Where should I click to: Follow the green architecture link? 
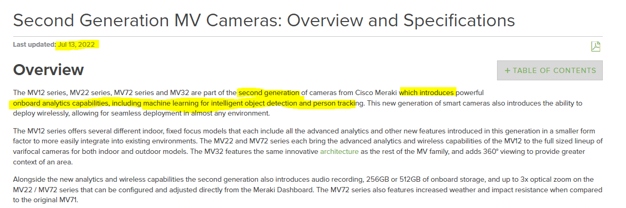pos(340,152)
